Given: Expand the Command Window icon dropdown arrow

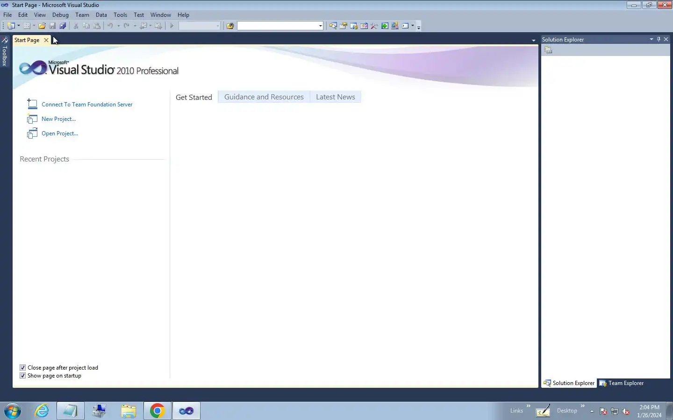Looking at the screenshot, I should coord(413,26).
